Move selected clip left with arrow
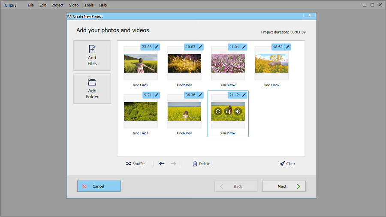The image size is (386, 217). click(x=162, y=164)
